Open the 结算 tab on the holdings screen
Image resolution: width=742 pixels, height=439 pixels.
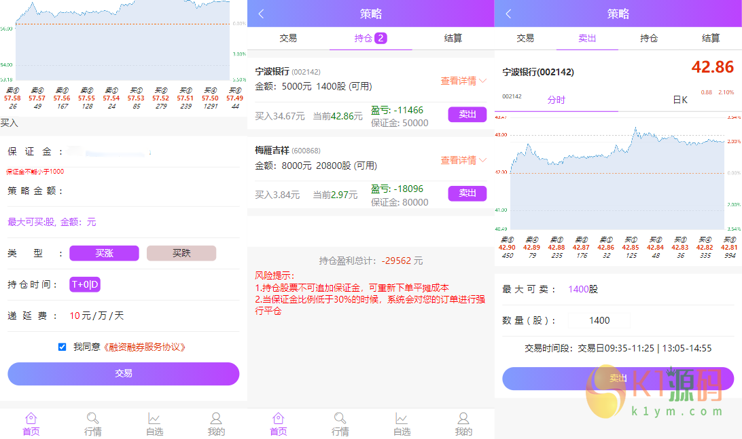point(453,38)
